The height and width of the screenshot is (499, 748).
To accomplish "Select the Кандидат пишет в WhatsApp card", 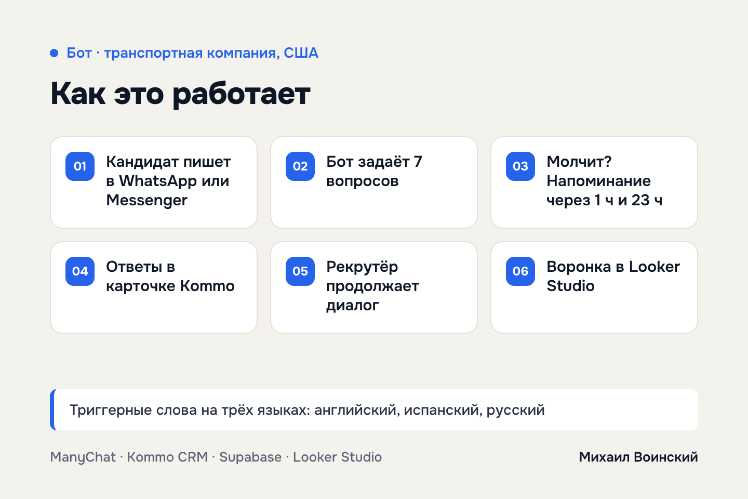I will (154, 182).
